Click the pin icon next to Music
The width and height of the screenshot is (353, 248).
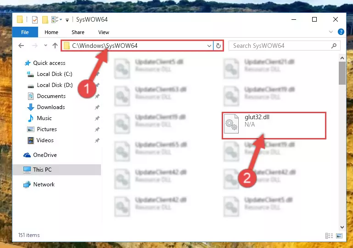(97, 118)
